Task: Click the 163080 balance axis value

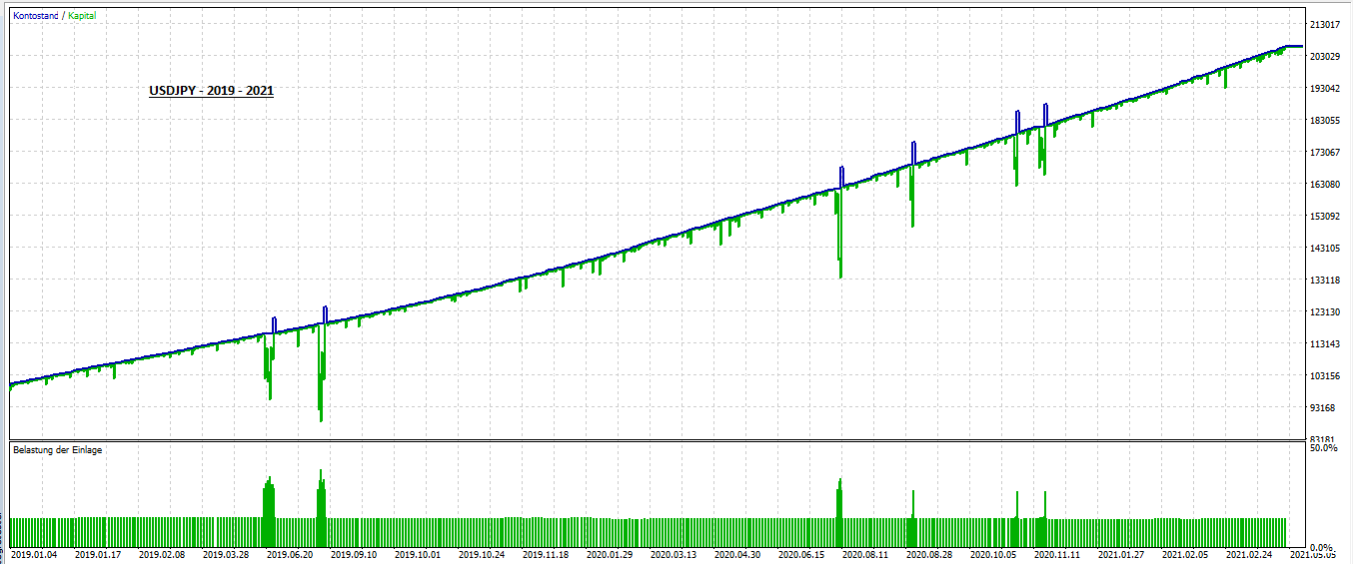Action: (x=1323, y=184)
